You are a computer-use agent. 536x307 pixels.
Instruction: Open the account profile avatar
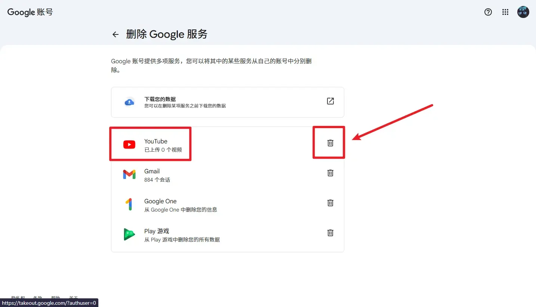click(523, 12)
